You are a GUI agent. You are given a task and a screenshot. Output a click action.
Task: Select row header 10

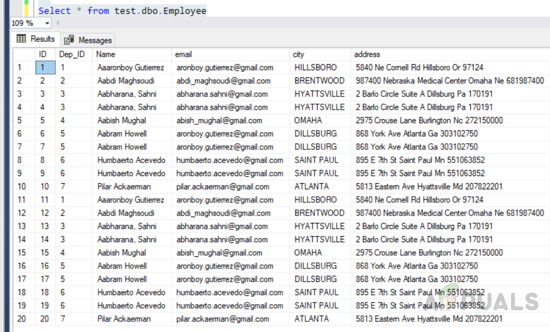pyautogui.click(x=24, y=187)
